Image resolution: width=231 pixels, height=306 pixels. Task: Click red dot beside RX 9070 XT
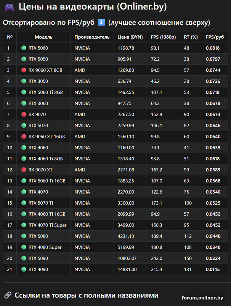(24, 170)
